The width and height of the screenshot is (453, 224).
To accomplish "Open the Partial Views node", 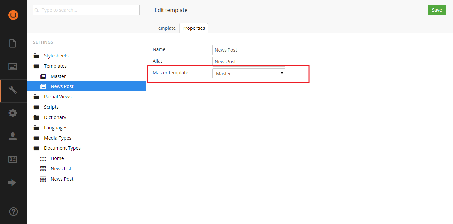I will point(58,97).
